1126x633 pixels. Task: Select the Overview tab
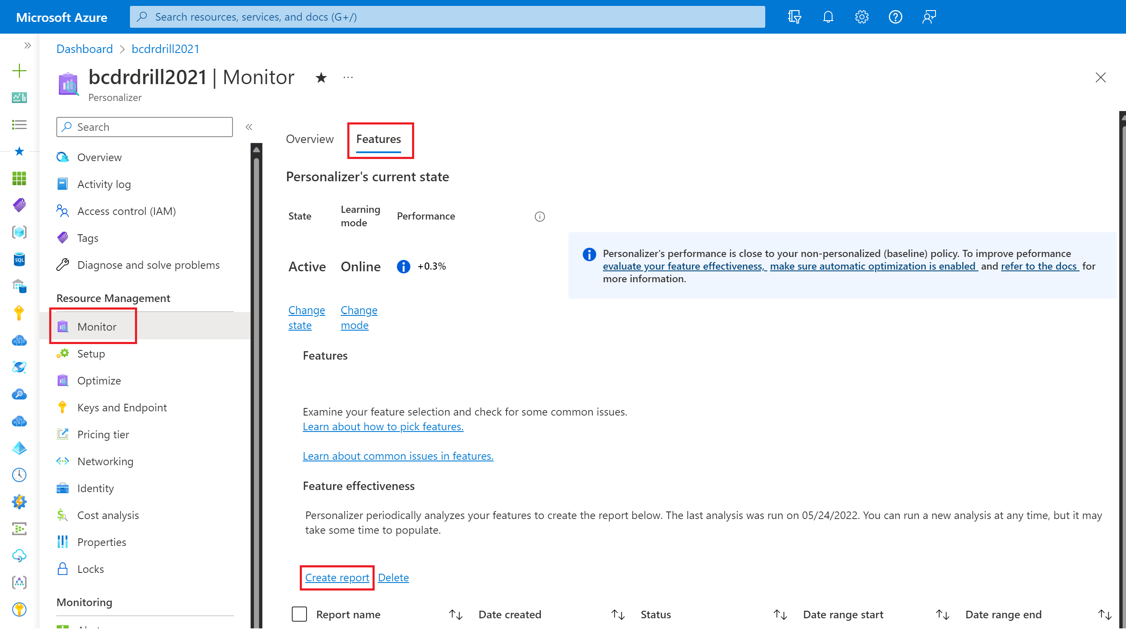[309, 138]
